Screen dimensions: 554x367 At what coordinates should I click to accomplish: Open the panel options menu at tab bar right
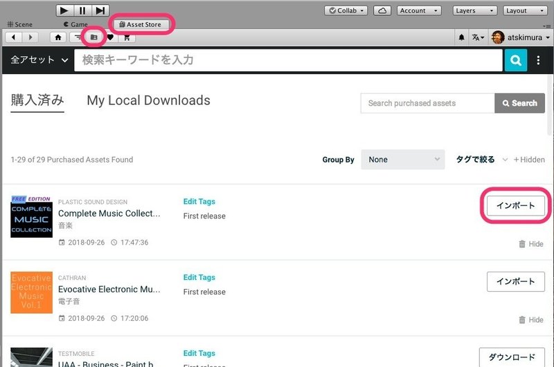(x=547, y=26)
